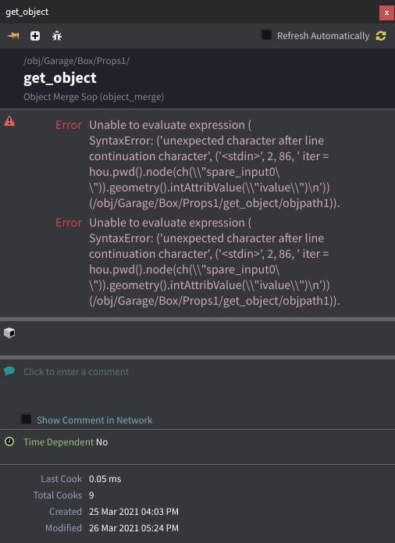The image size is (395, 543).
Task: Click the teal comment speech bubble
Action: [9, 371]
